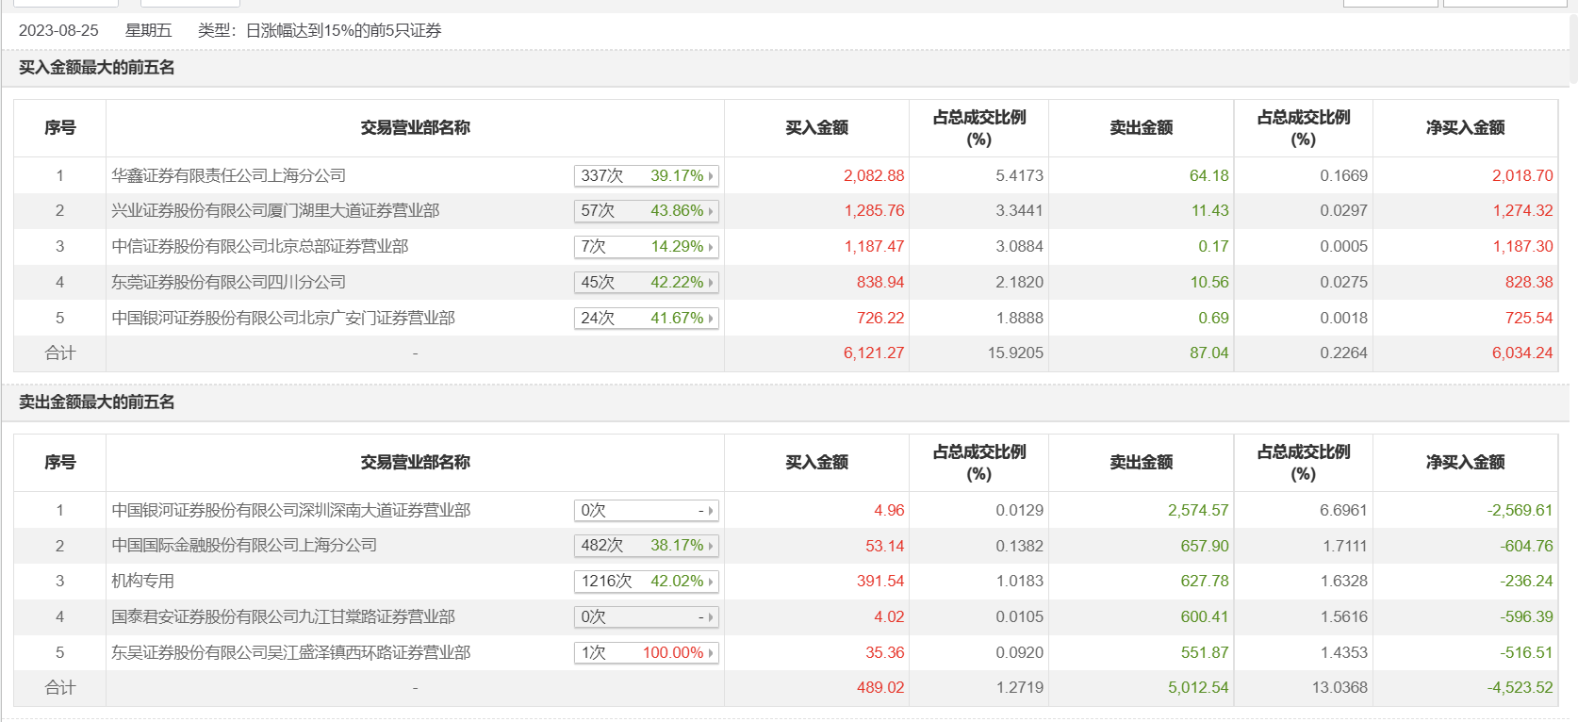Expand the 45次 42.22% stats arrow
Screen dimensions: 1578x722
711,283
